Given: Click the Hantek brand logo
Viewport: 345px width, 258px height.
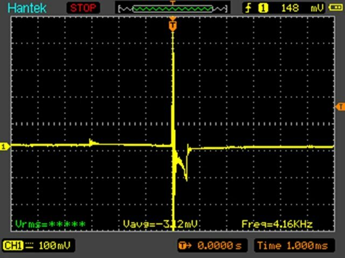Looking at the screenshot, I should 27,8.
